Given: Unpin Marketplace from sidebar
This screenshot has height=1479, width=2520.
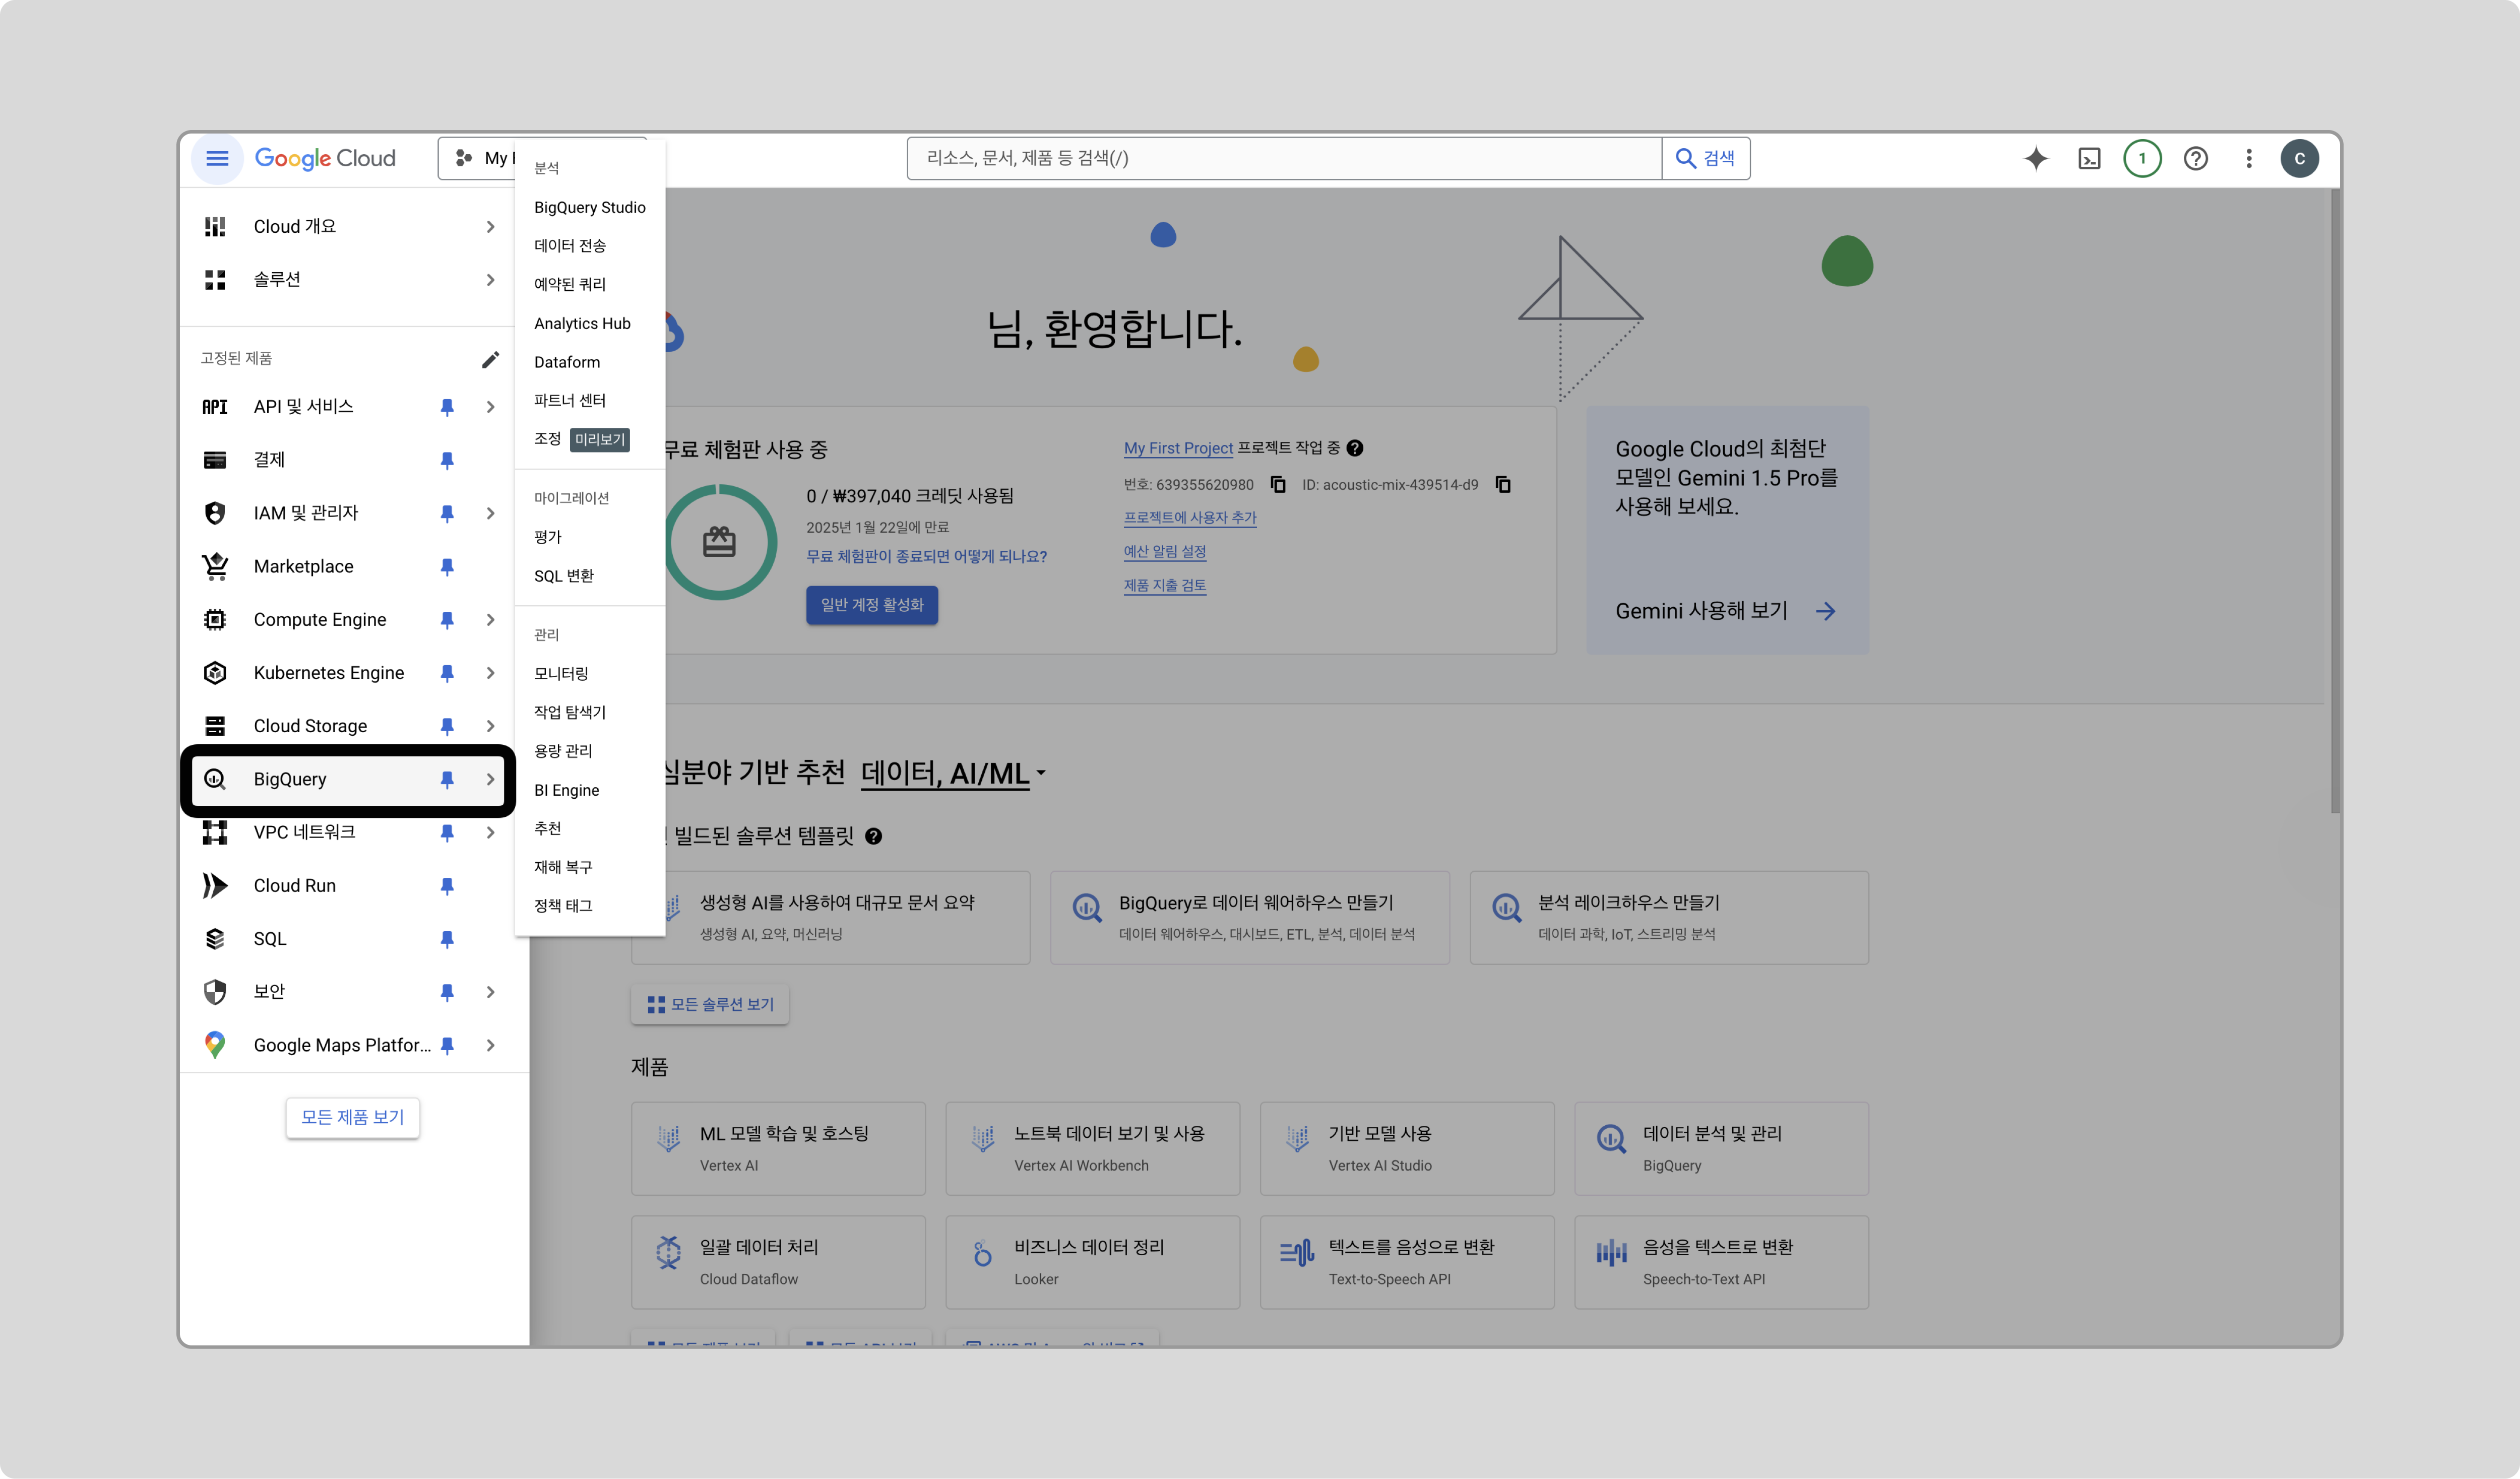Looking at the screenshot, I should pyautogui.click(x=447, y=566).
